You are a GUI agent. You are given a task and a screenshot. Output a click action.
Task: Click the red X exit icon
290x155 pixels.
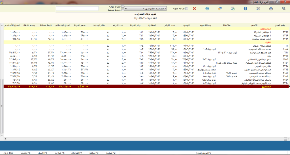(194, 8)
